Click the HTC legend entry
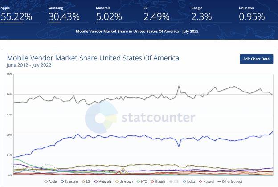Image resolution: width=278 pixels, height=187 pixels. (x=142, y=182)
